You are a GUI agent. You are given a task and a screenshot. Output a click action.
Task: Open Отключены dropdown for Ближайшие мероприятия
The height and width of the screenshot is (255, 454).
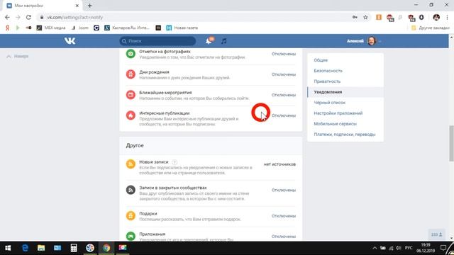(x=284, y=95)
